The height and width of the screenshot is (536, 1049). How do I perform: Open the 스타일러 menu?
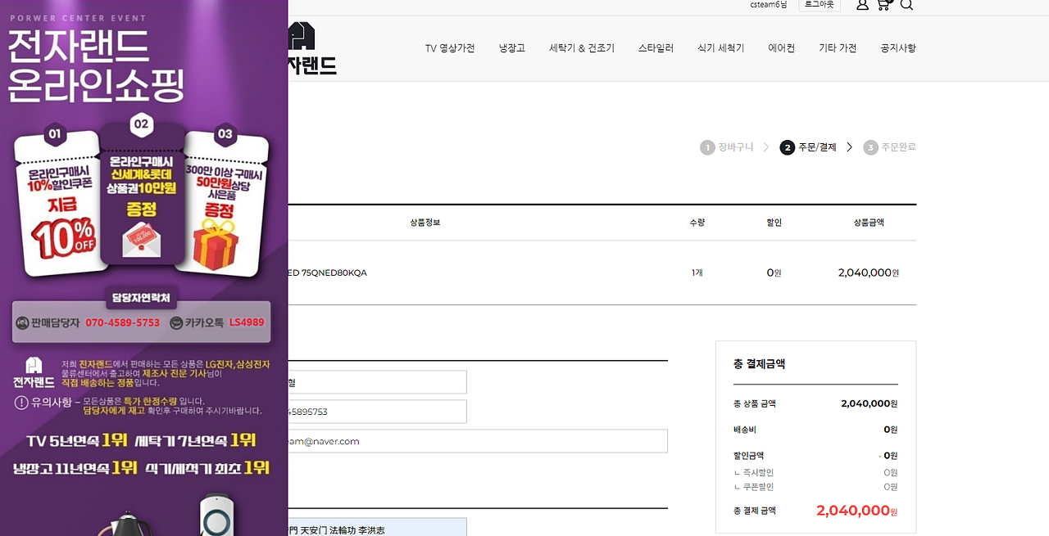point(656,48)
